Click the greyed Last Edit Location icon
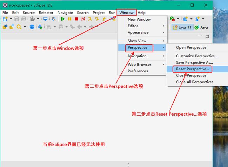The height and width of the screenshot is (167, 228). pyautogui.click(x=72, y=27)
